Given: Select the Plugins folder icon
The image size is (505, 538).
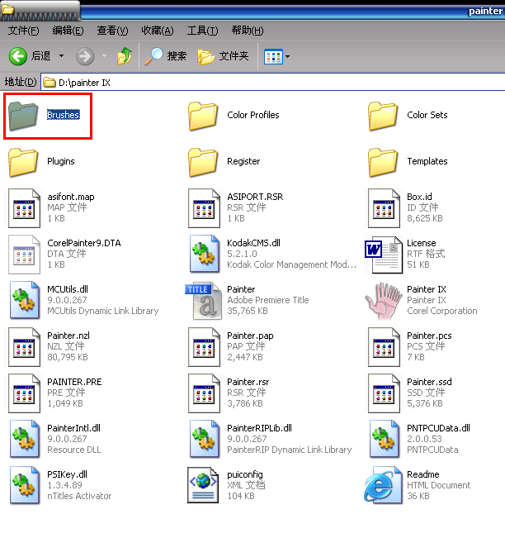Looking at the screenshot, I should click(23, 163).
